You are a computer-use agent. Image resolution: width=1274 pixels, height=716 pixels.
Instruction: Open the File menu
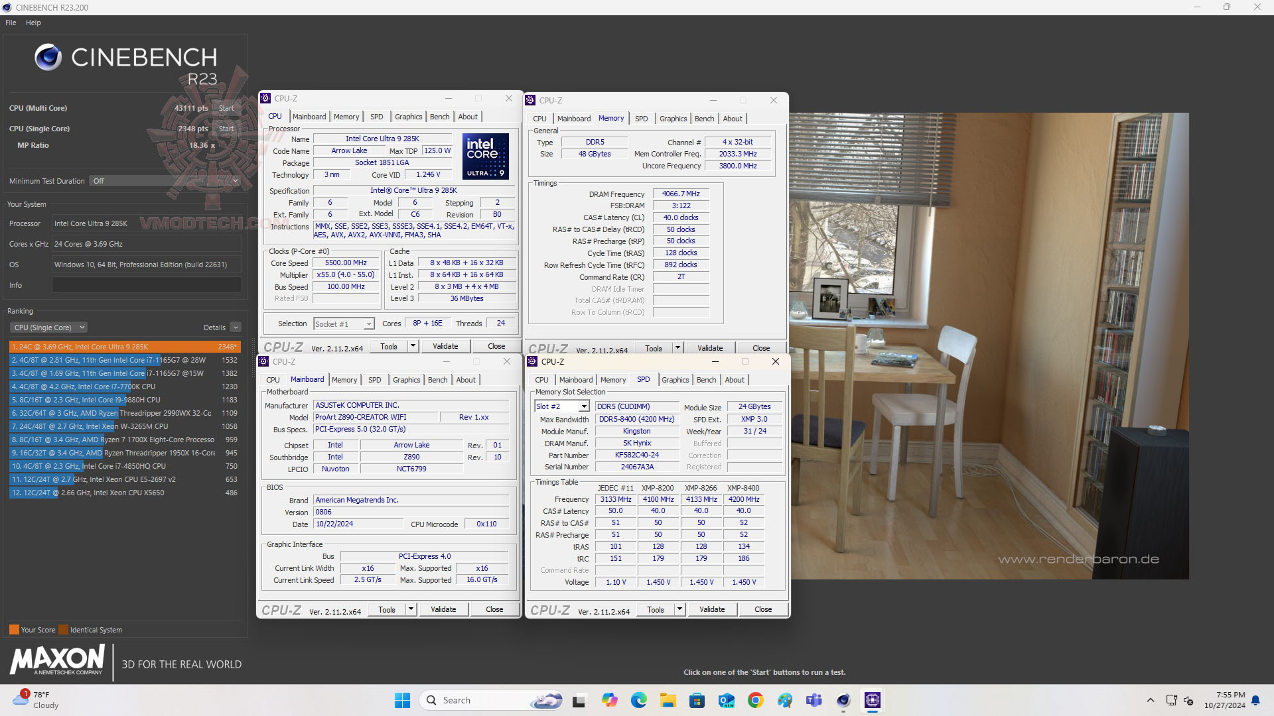tap(11, 23)
